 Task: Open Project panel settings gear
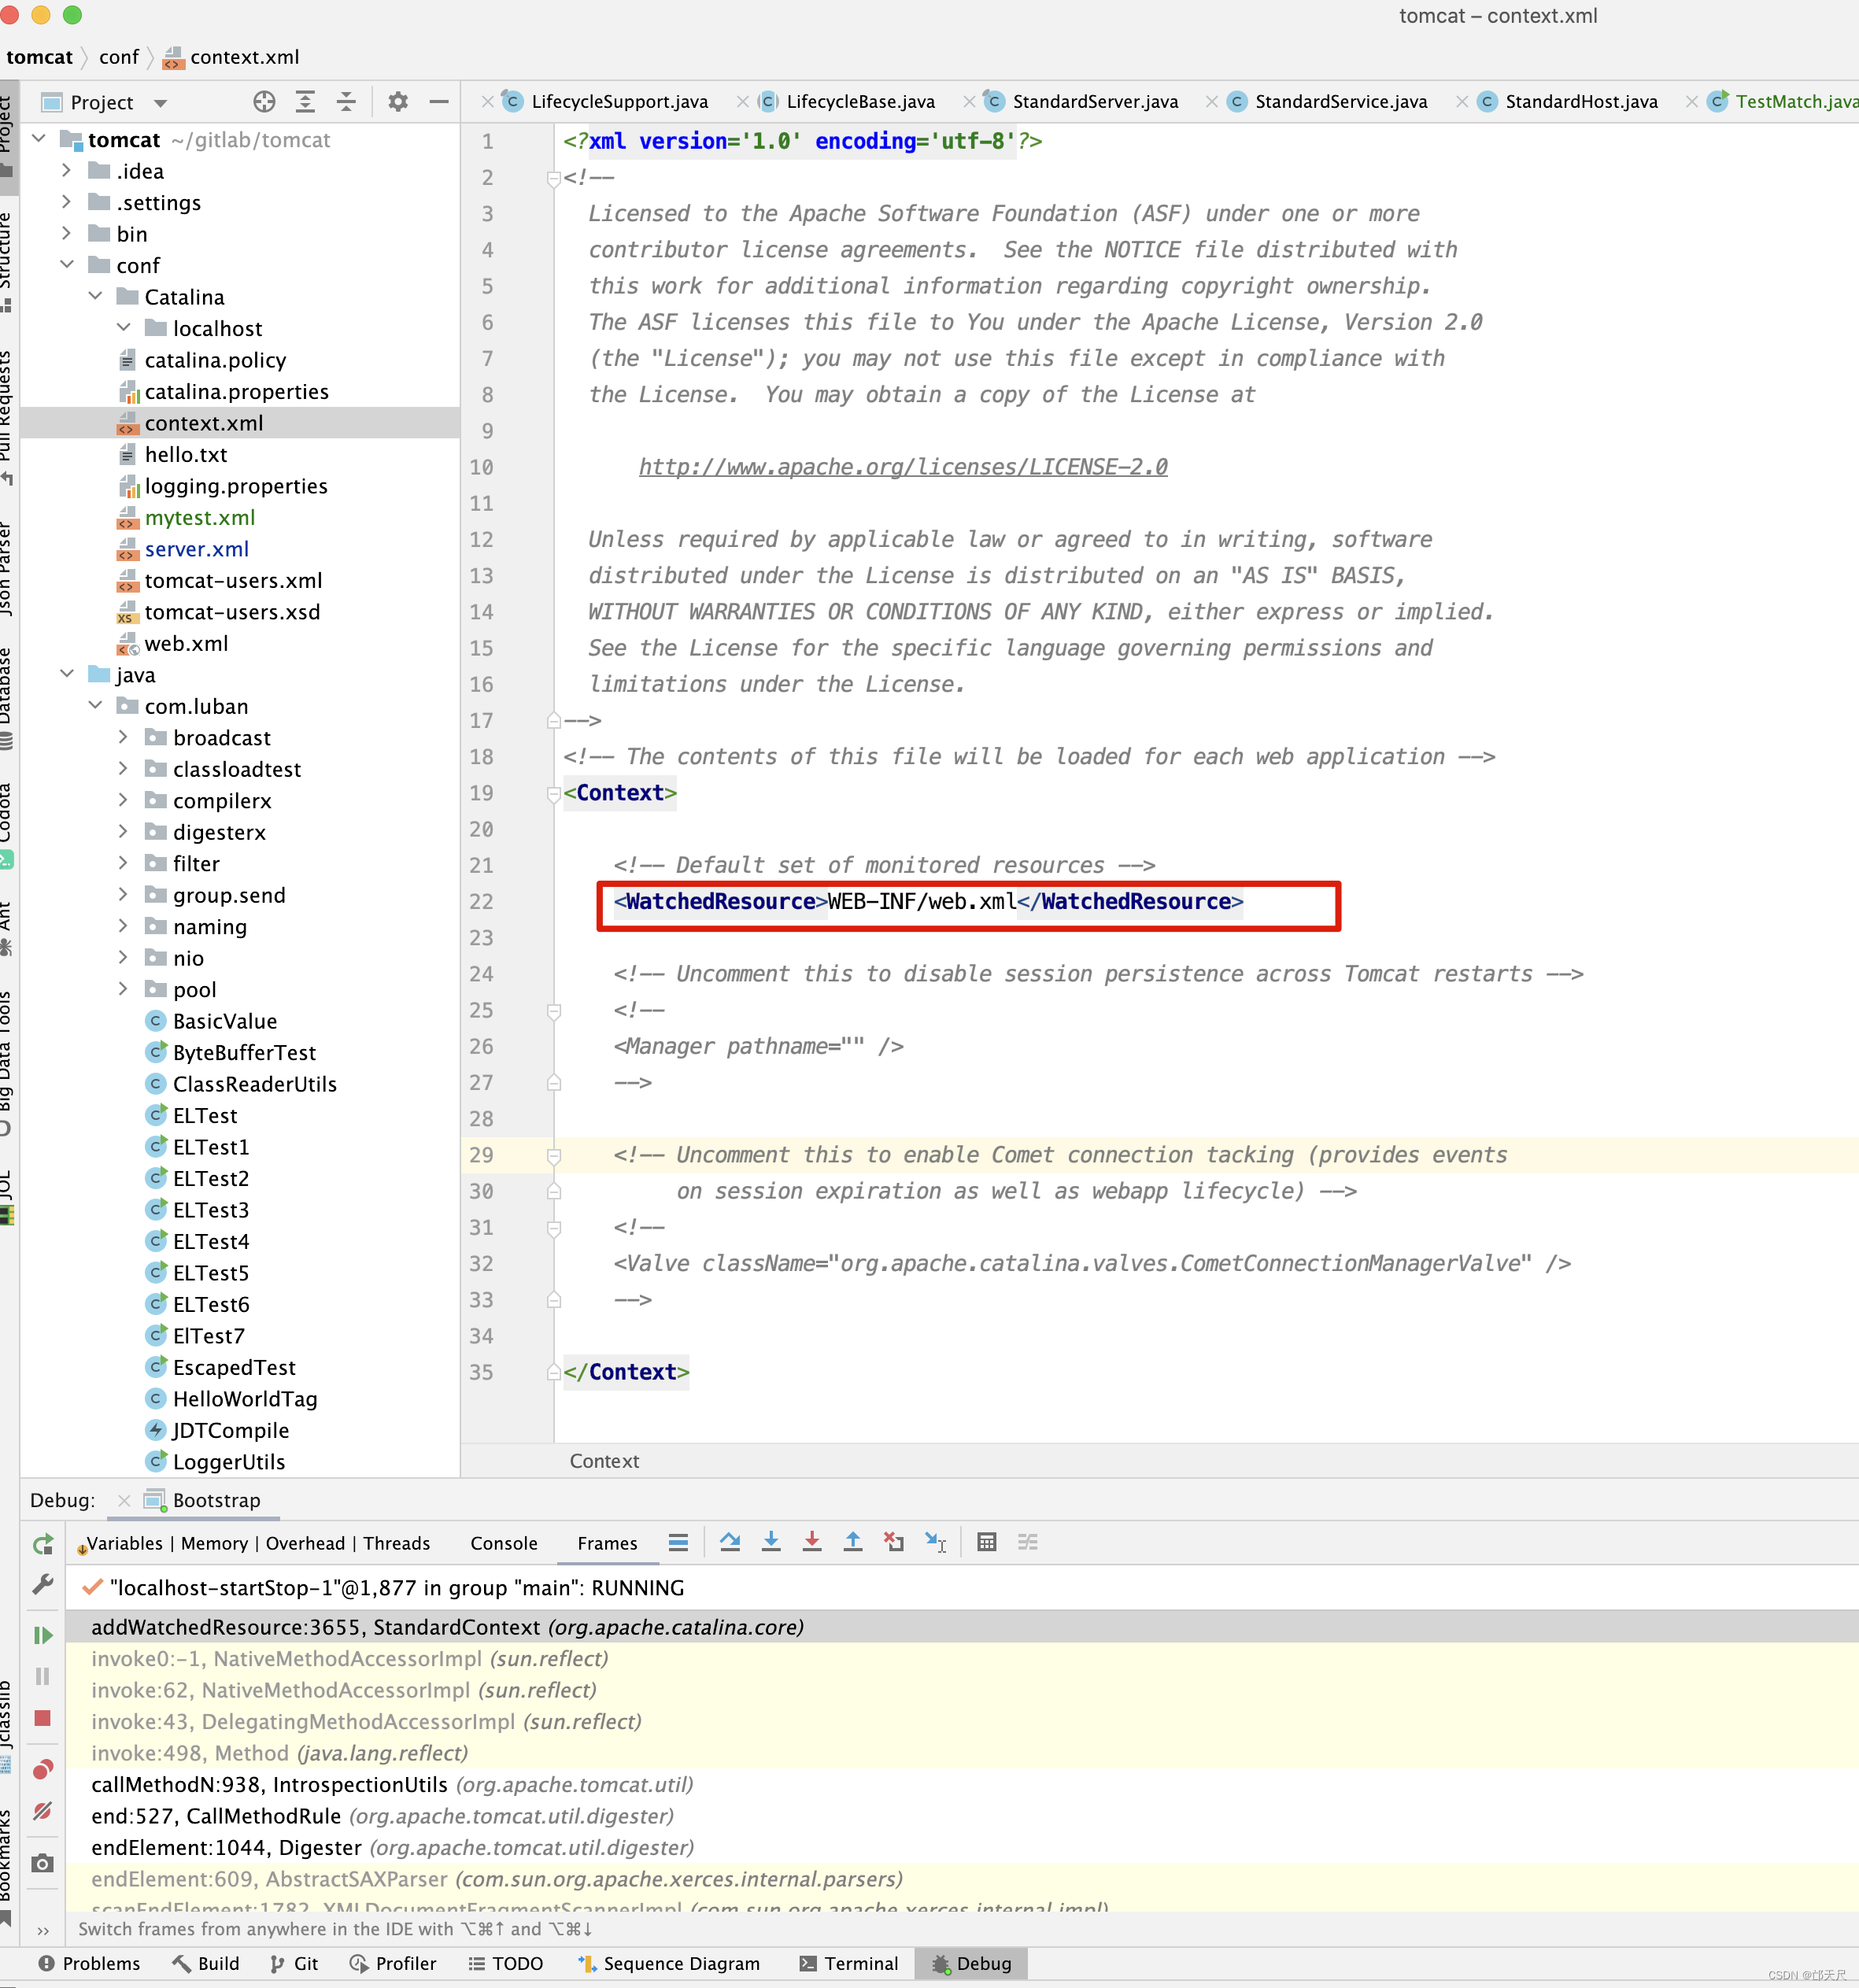tap(398, 101)
